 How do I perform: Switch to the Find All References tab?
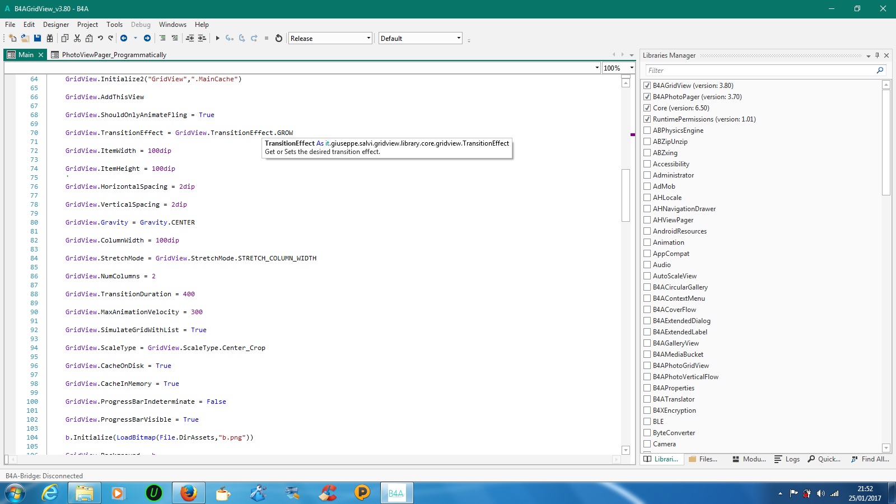(870, 459)
